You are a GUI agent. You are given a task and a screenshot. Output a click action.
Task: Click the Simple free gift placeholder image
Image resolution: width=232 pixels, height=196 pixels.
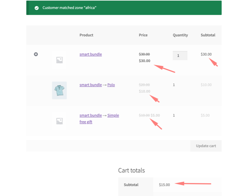(x=59, y=121)
